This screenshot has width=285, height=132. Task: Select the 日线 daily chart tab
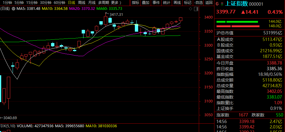pos(71,3)
